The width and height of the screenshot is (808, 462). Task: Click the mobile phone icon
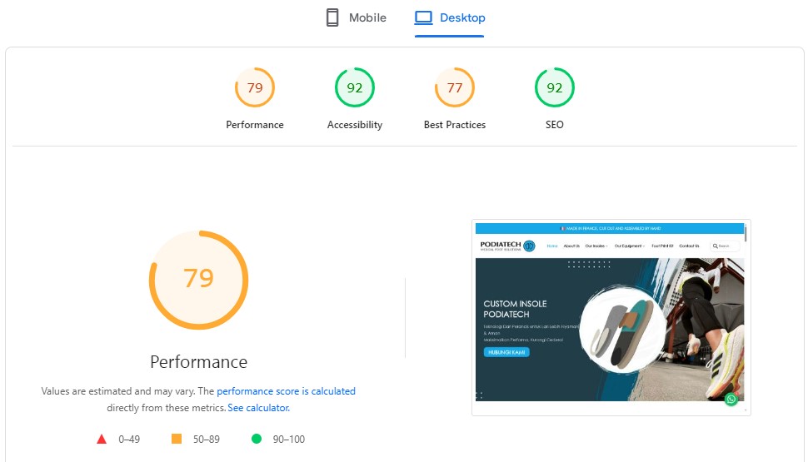click(332, 17)
